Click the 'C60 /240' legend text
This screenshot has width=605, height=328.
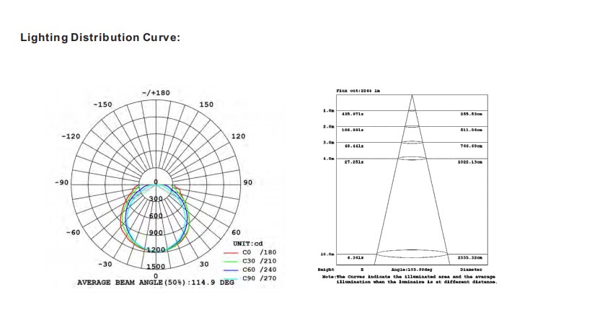tap(260, 270)
